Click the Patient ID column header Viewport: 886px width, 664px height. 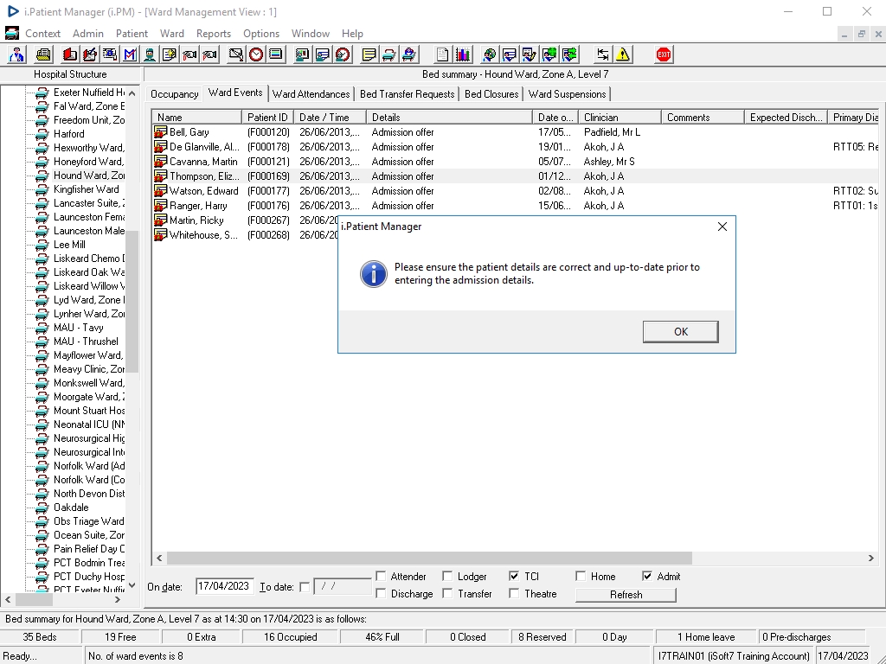point(268,118)
